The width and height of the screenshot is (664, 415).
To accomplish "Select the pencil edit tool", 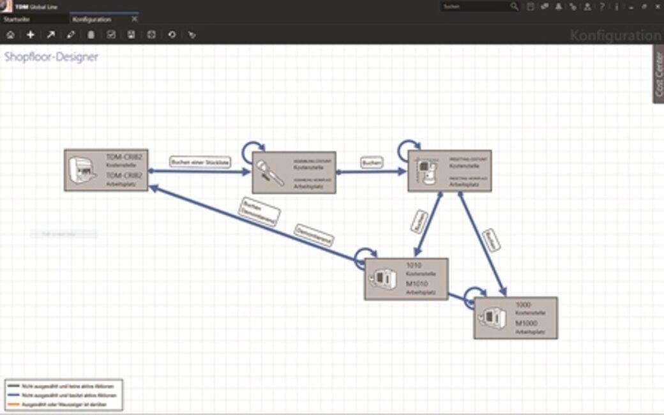I will [70, 34].
